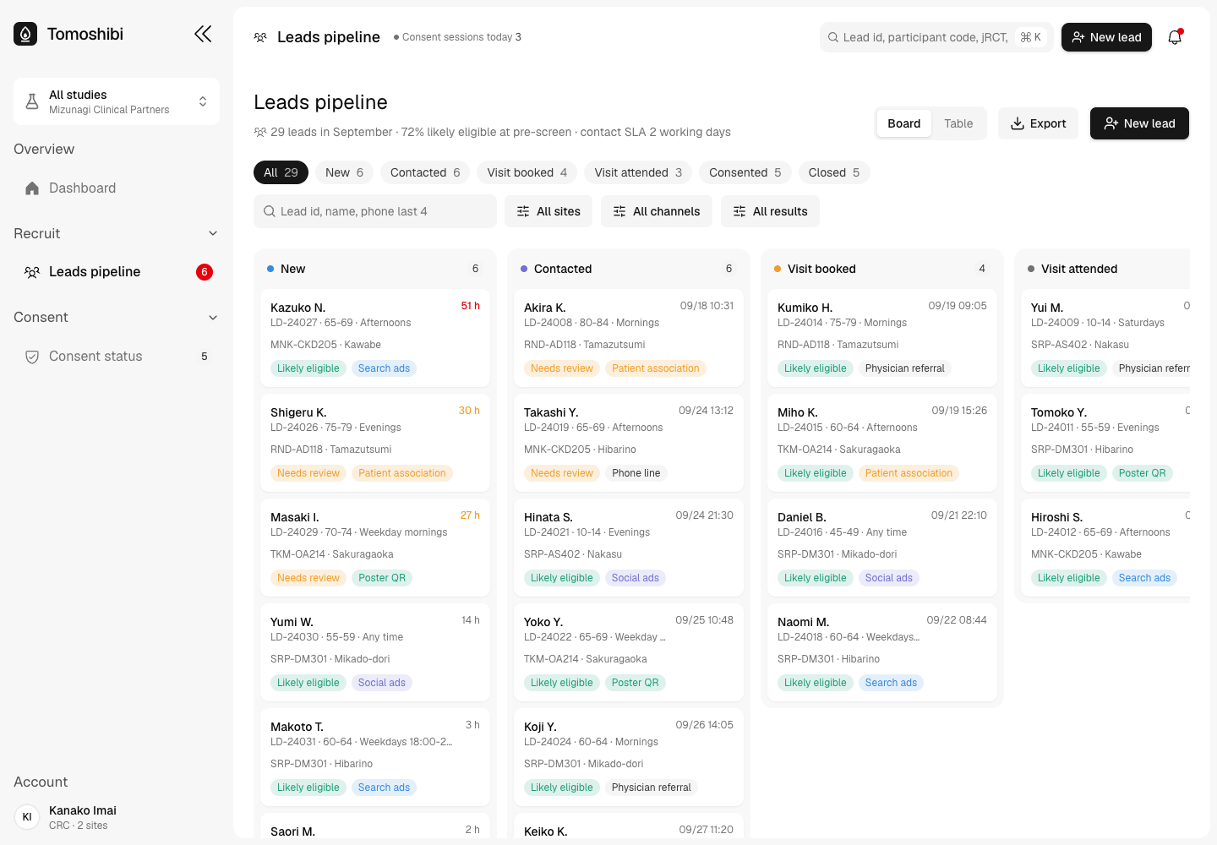Open the All results filter
Image resolution: width=1217 pixels, height=845 pixels.
point(770,211)
